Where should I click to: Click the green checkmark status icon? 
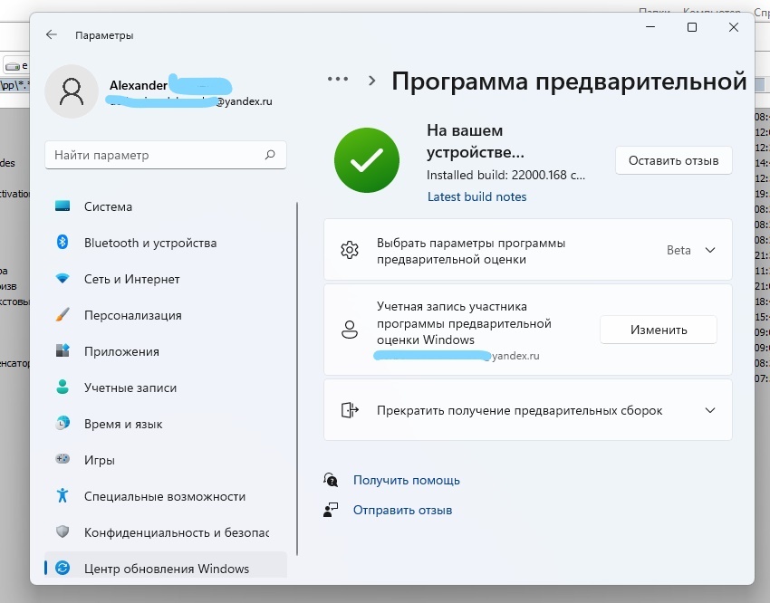coord(366,160)
